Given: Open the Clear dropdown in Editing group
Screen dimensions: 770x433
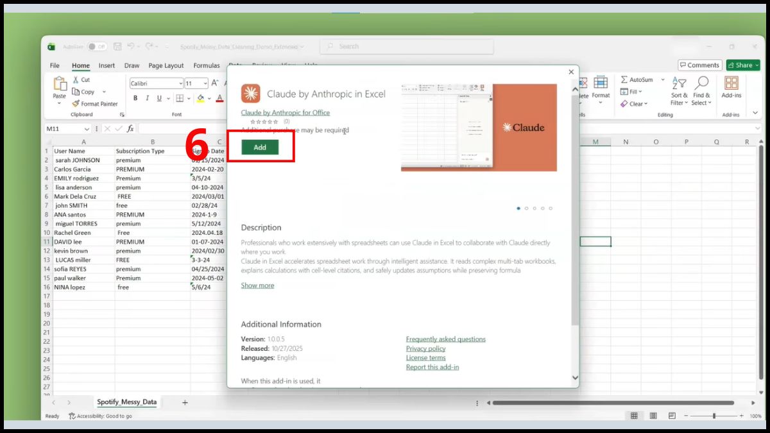Looking at the screenshot, I should (646, 103).
